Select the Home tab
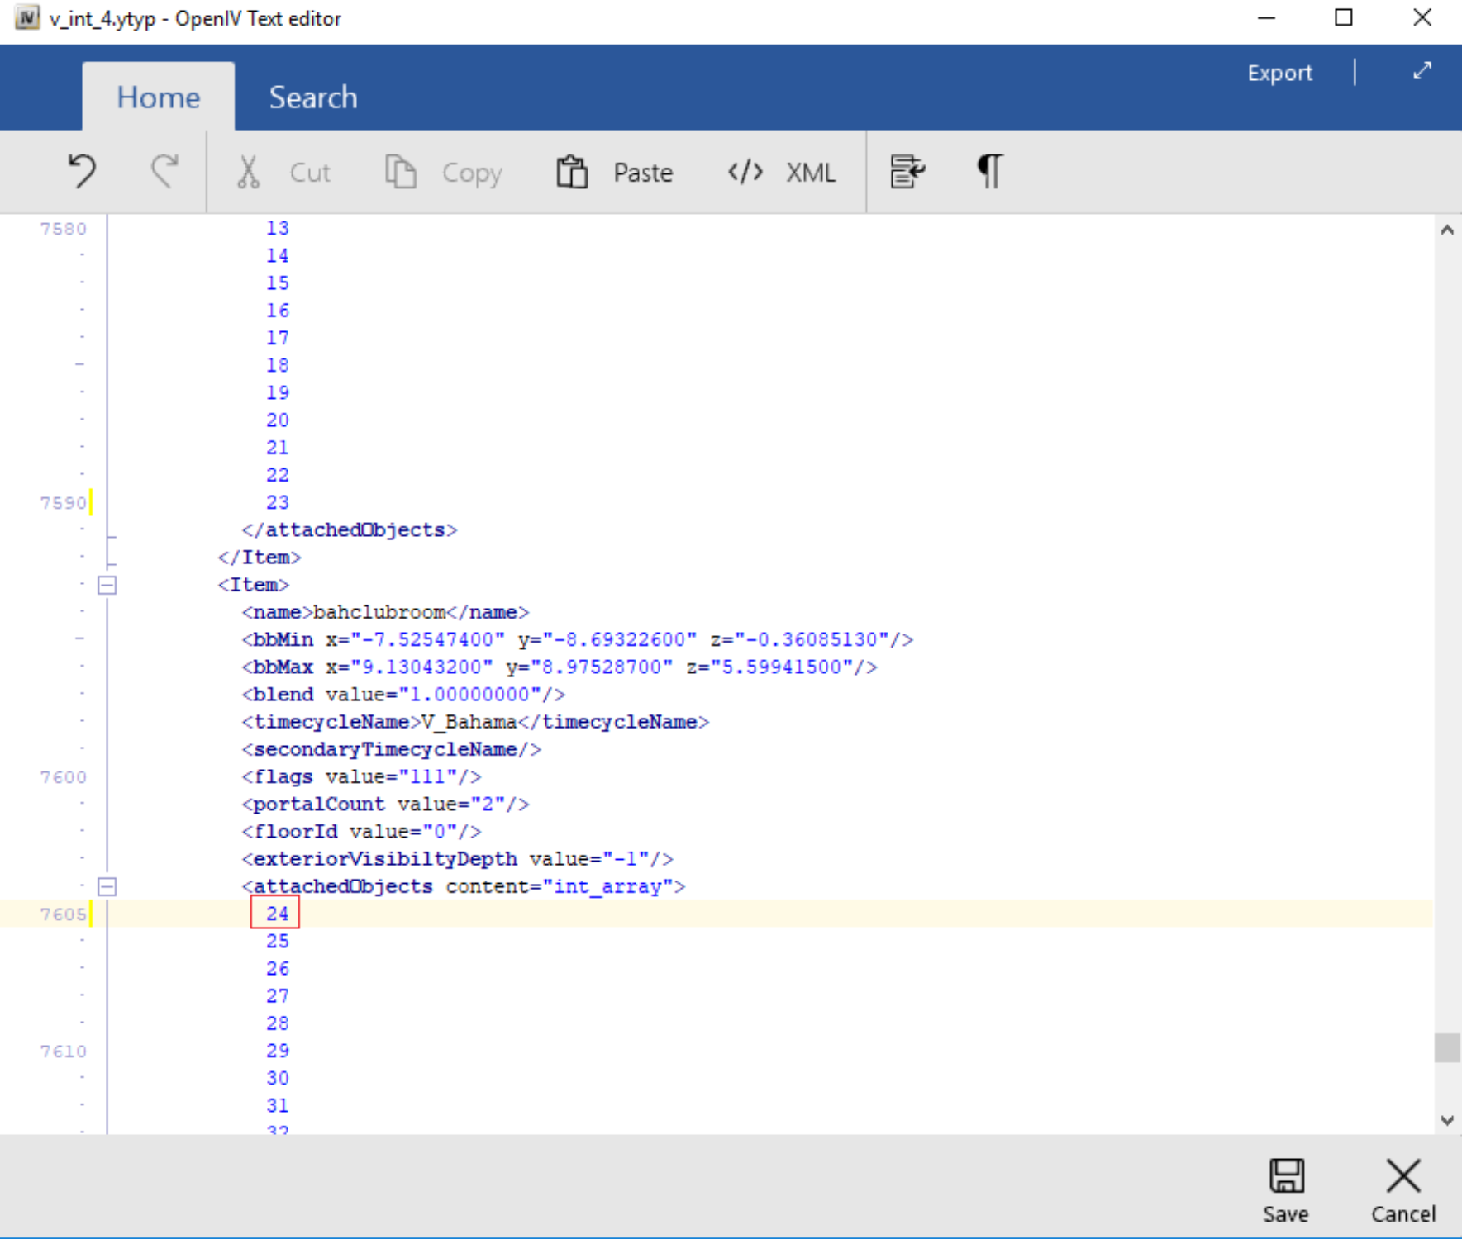Screen dimensions: 1462x1239 click(158, 97)
